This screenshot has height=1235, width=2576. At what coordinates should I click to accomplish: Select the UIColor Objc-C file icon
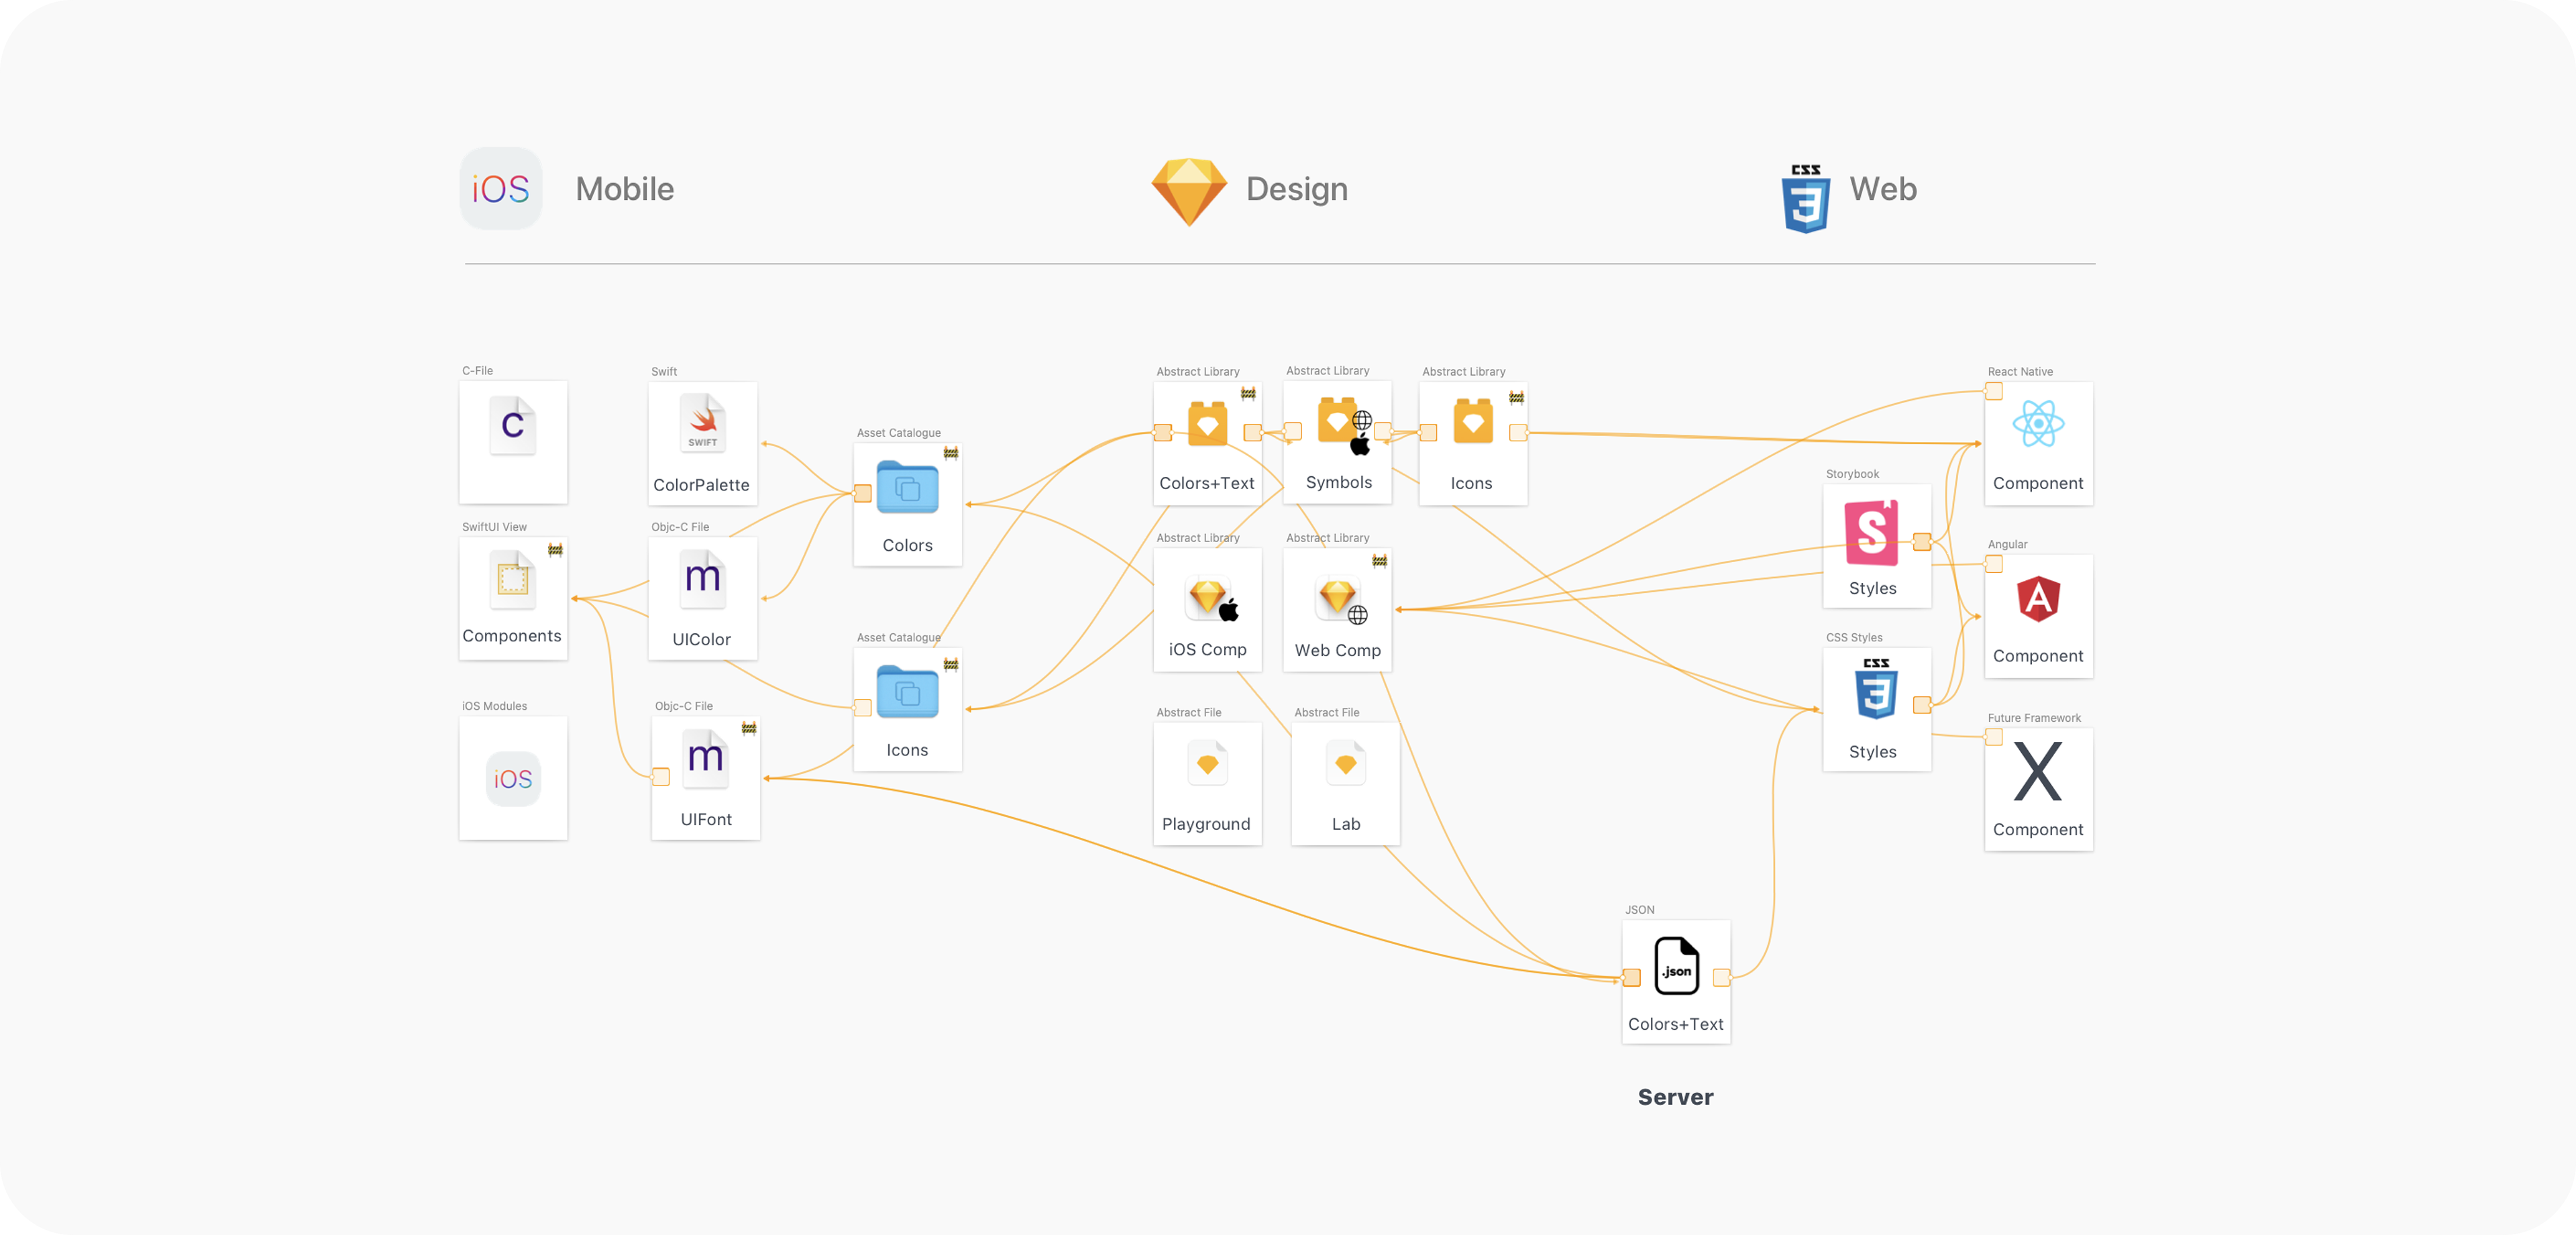703,579
